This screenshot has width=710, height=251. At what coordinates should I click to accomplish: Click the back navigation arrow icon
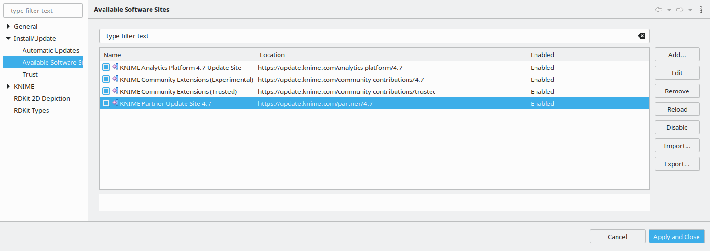(658, 10)
